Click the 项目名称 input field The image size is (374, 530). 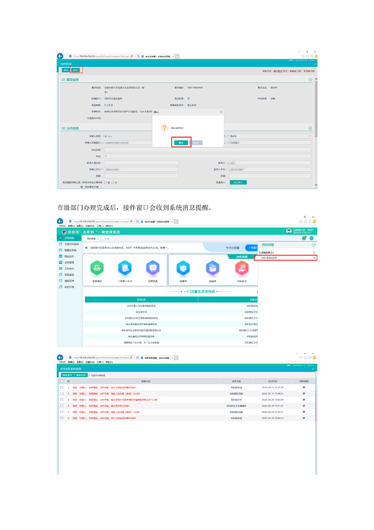pos(208,150)
